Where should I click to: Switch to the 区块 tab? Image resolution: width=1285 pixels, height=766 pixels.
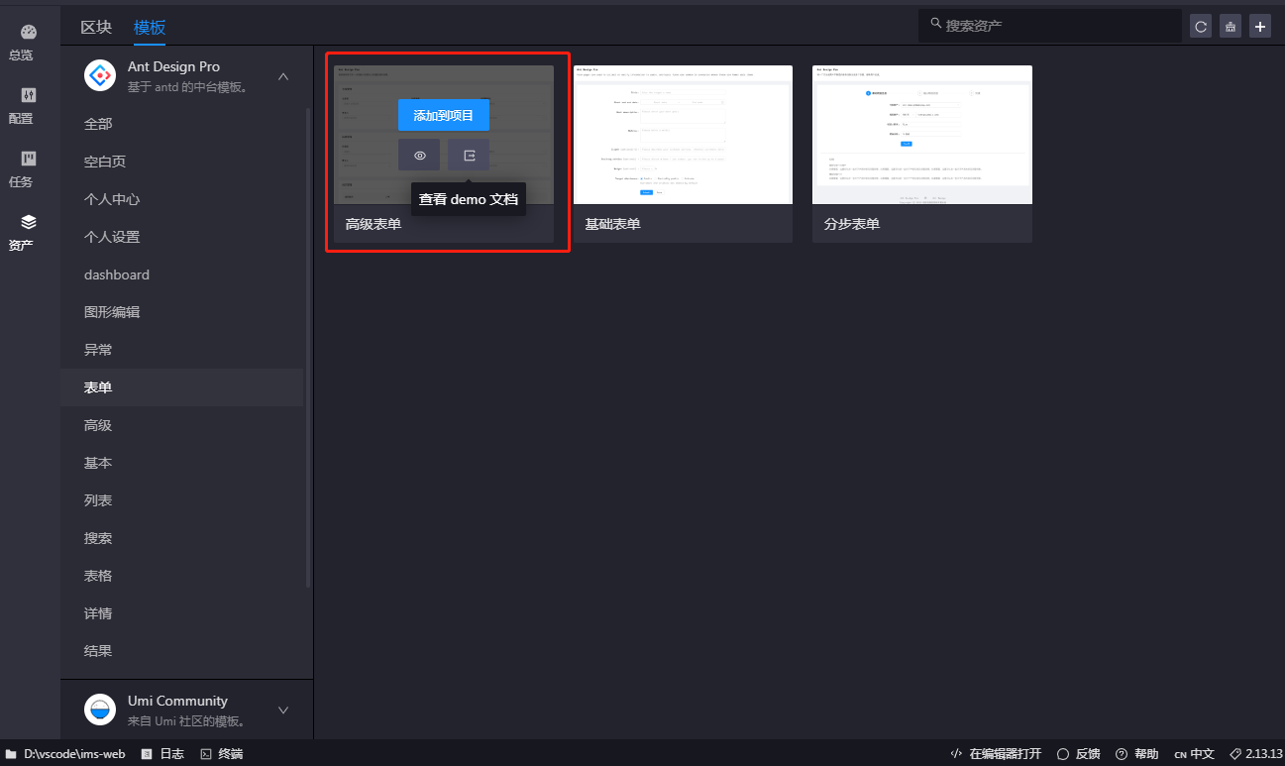[96, 27]
